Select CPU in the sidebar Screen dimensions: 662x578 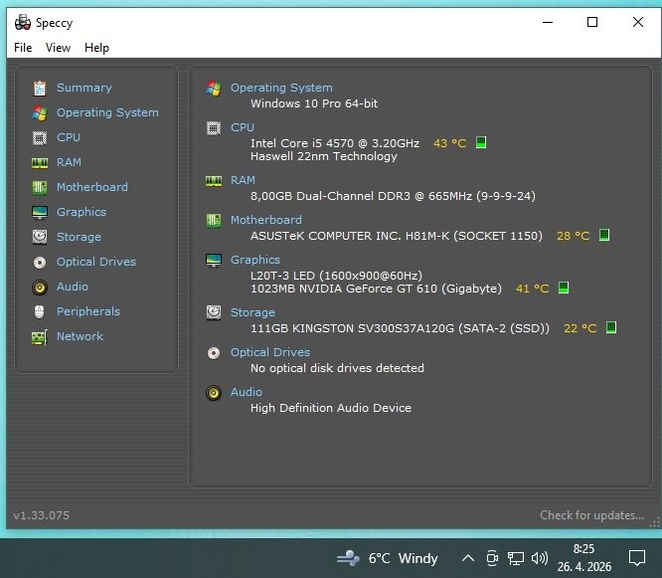(x=69, y=137)
